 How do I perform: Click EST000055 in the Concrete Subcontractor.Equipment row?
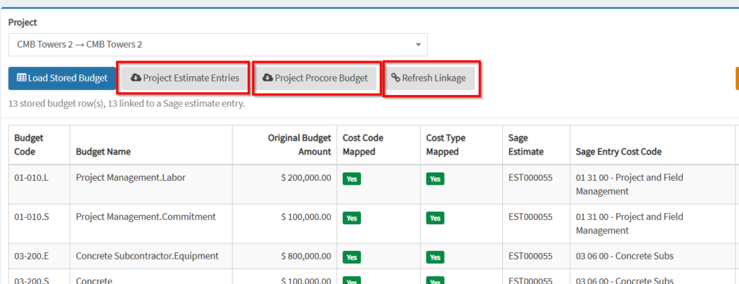coord(530,256)
